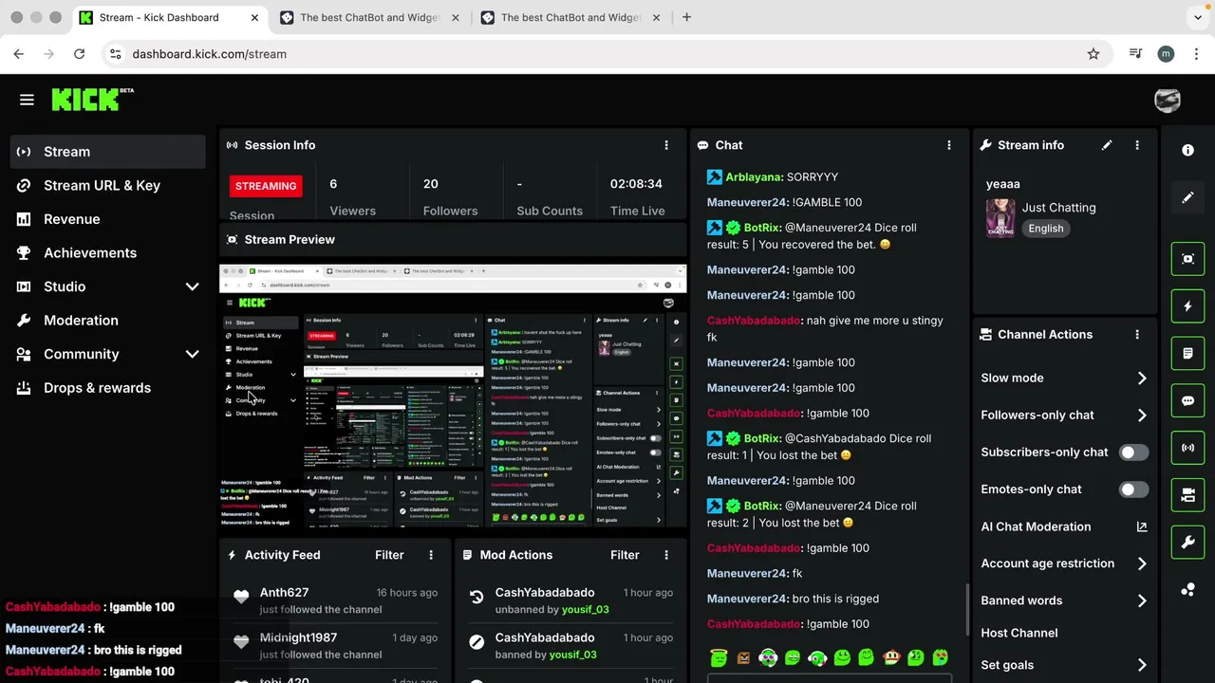
Task: Click the three-dots cluster icon in right rail
Action: 1187,590
